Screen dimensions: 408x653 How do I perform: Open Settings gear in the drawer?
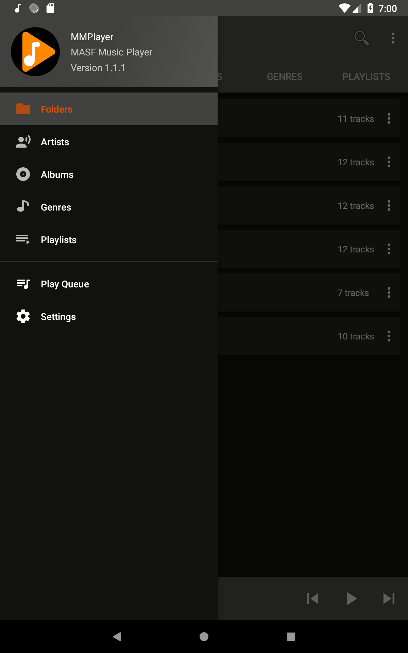[x=23, y=317]
